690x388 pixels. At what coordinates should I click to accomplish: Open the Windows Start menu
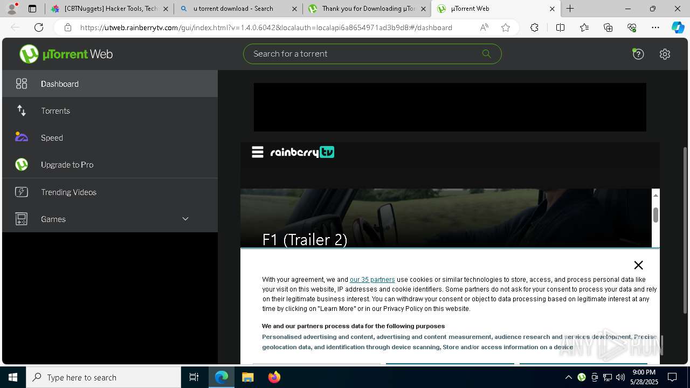click(x=13, y=377)
